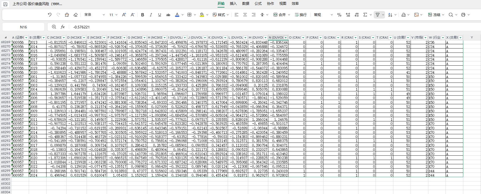Open the 样式 styles menu

221,15
